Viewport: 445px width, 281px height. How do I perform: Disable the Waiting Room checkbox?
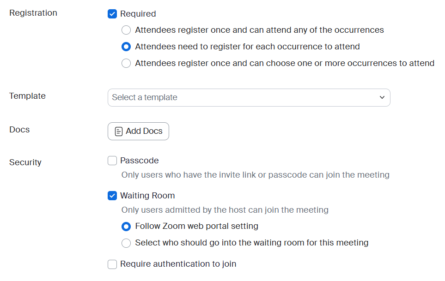[112, 196]
